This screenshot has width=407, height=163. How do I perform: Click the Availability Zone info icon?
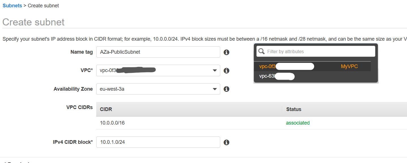click(x=226, y=89)
